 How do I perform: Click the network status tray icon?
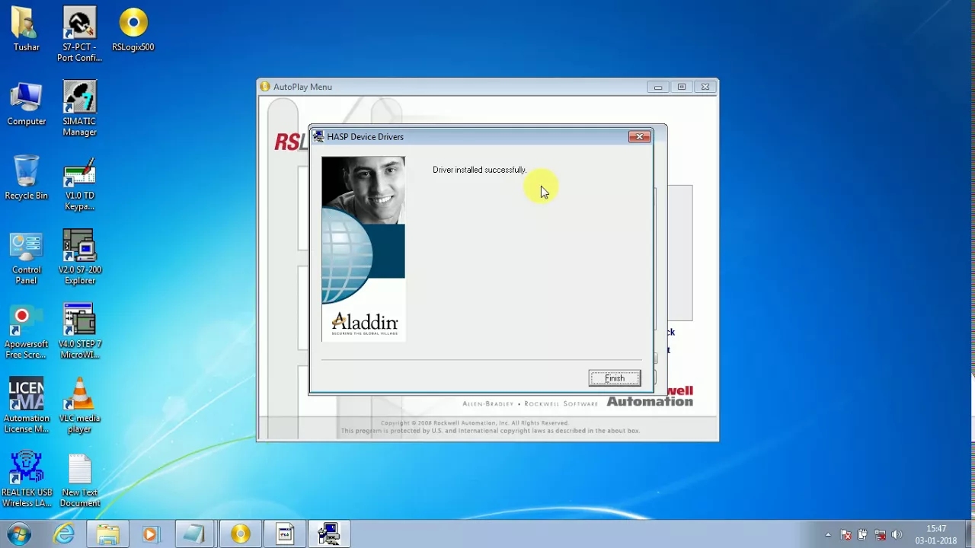tap(880, 535)
